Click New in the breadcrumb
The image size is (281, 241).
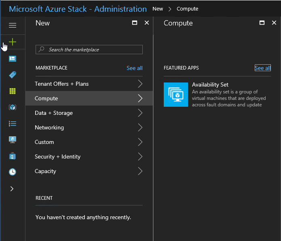[158, 9]
